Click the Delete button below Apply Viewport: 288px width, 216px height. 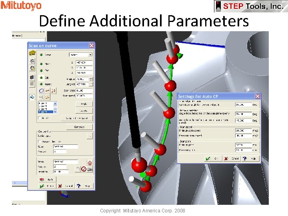[x=84, y=110]
